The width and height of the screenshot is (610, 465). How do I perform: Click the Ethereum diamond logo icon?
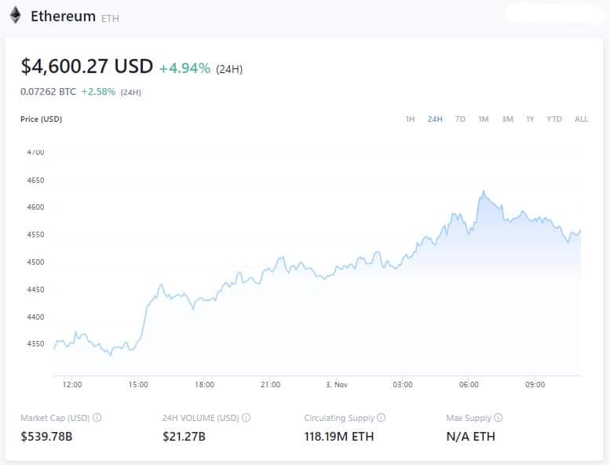tap(15, 16)
